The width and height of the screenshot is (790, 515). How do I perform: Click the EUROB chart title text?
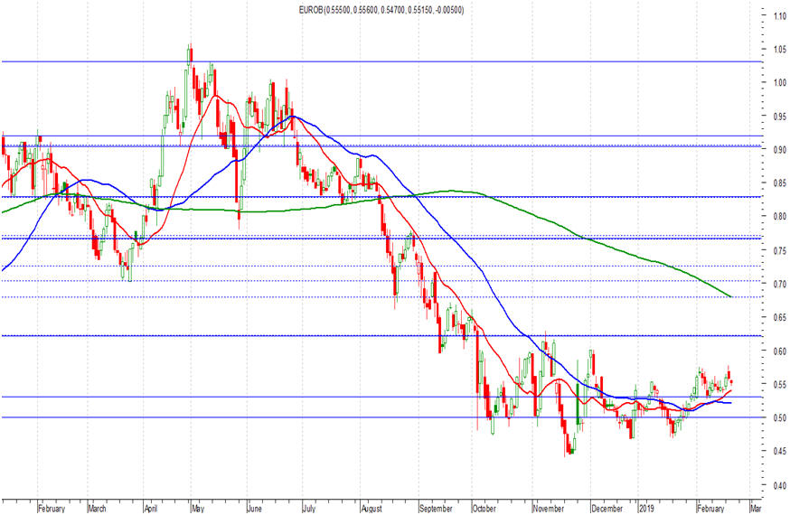pyautogui.click(x=381, y=10)
